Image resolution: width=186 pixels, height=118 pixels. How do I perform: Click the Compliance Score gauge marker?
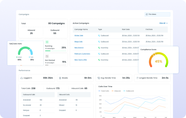click(x=154, y=55)
